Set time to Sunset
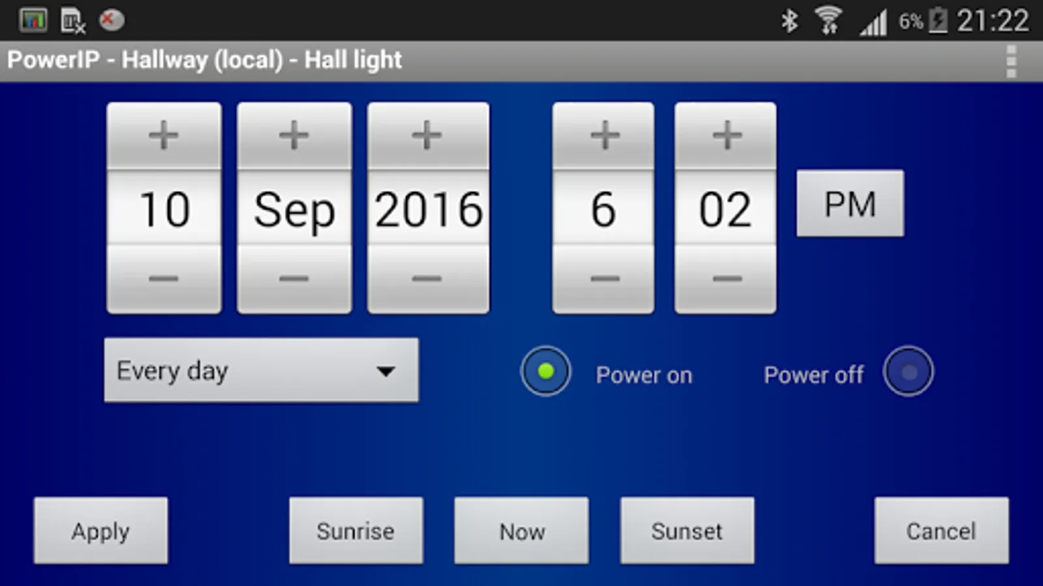This screenshot has width=1043, height=586. tap(687, 531)
